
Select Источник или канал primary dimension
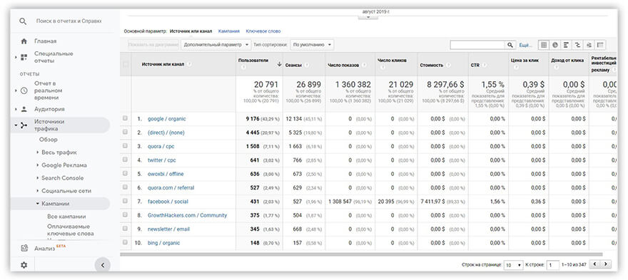coord(191,31)
